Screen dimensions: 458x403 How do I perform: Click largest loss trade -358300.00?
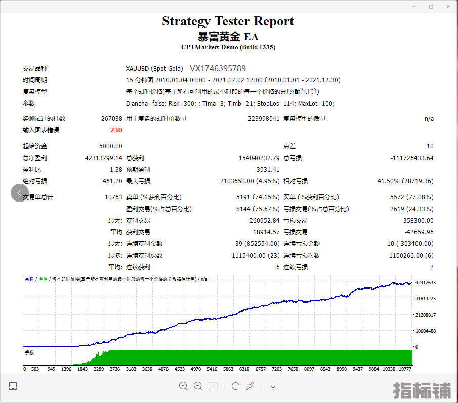(x=418, y=221)
